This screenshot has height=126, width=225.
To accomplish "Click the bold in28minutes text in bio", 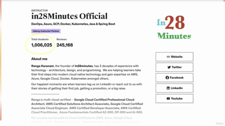I will coord(84,66).
